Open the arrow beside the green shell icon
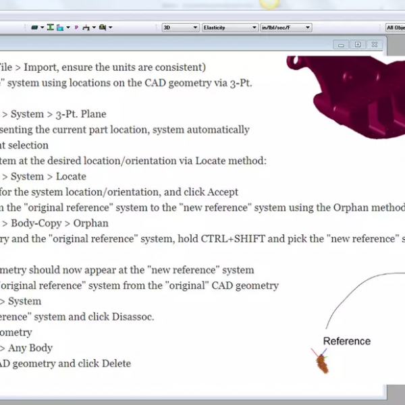Viewport: 405px width, 405px height. (42, 28)
